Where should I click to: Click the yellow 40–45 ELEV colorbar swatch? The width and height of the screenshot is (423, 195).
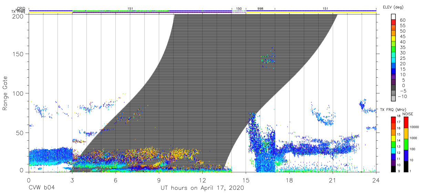click(394, 39)
